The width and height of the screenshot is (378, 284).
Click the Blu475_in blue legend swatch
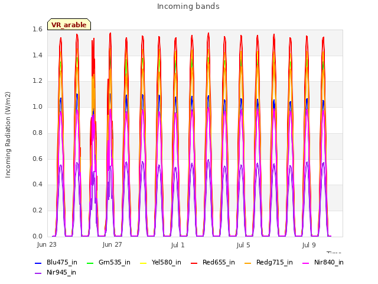click(x=38, y=263)
